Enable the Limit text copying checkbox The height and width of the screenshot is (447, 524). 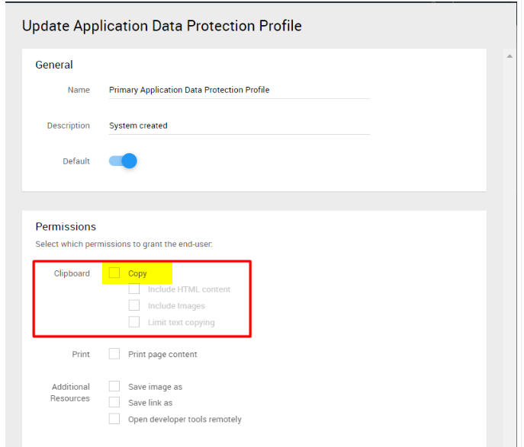coord(134,322)
